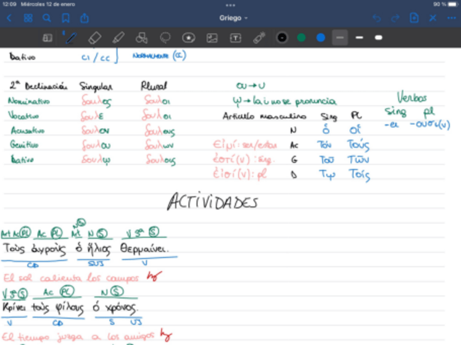
Task: Tap the date 'Miércoles 12 de enero'
Action: (x=48, y=4)
